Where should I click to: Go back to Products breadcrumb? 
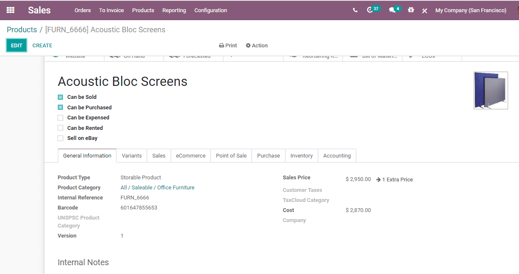[x=22, y=30]
